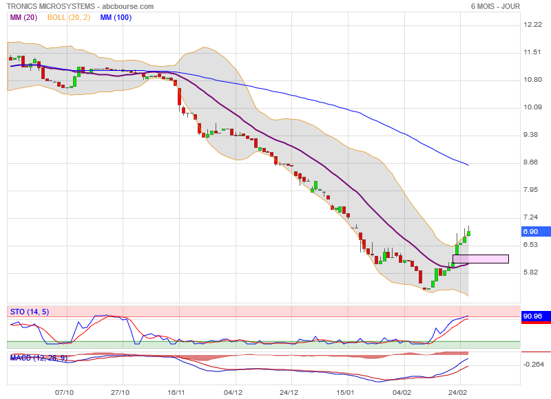Click the 9.38 price axis label
This screenshot has width=551, height=399.
(530, 135)
